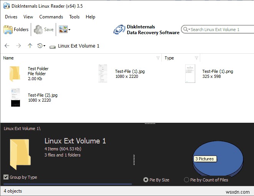Select Test-File (2).jpg thumbnail
Viewport: 254px width, 196px height.
pos(15,97)
